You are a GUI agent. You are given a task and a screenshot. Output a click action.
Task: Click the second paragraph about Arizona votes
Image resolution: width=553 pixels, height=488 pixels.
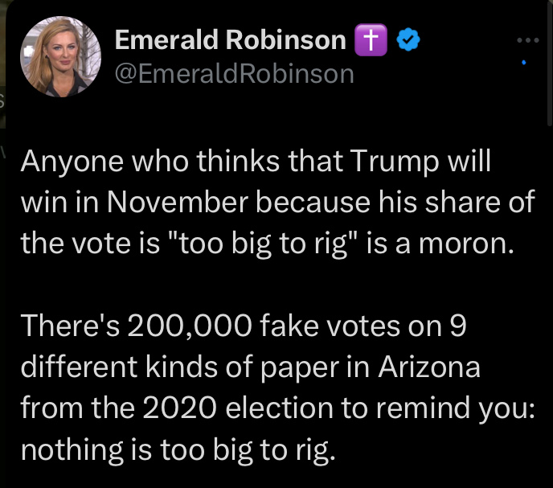point(265,388)
